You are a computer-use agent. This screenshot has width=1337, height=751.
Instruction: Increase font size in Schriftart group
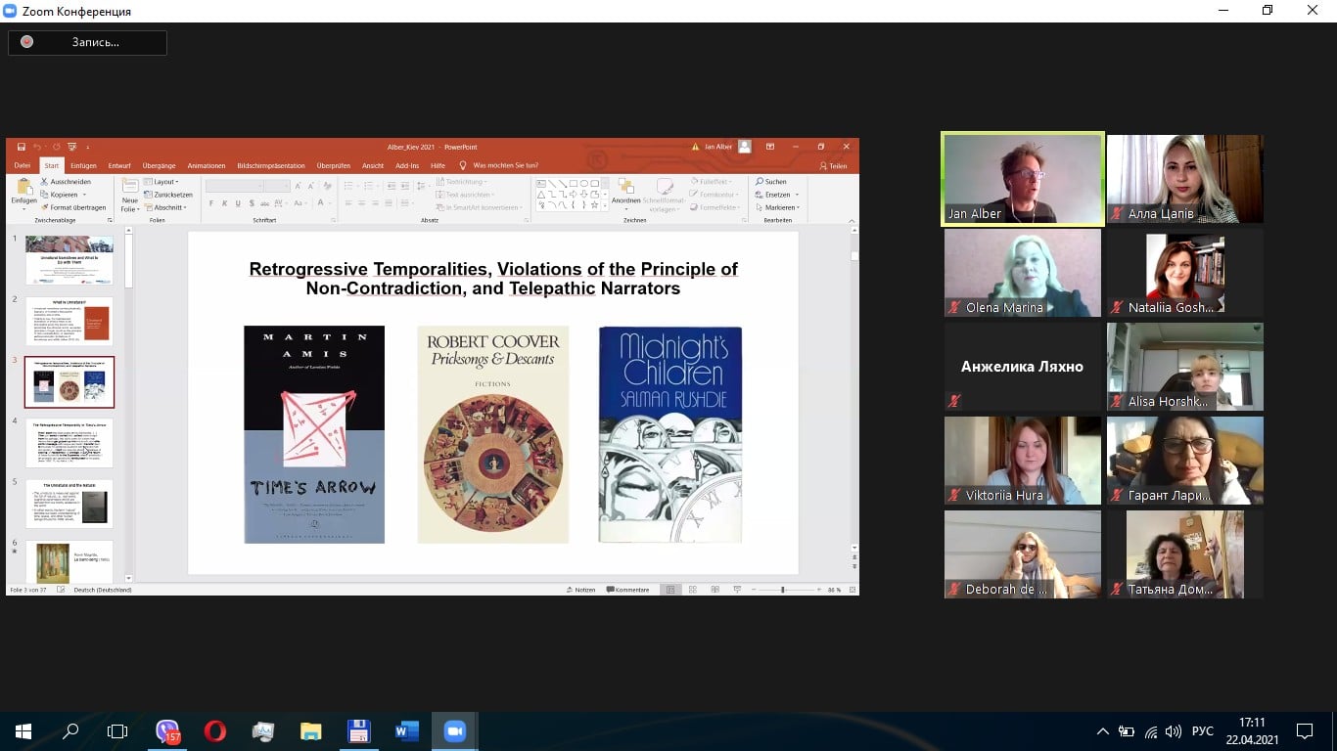(298, 186)
